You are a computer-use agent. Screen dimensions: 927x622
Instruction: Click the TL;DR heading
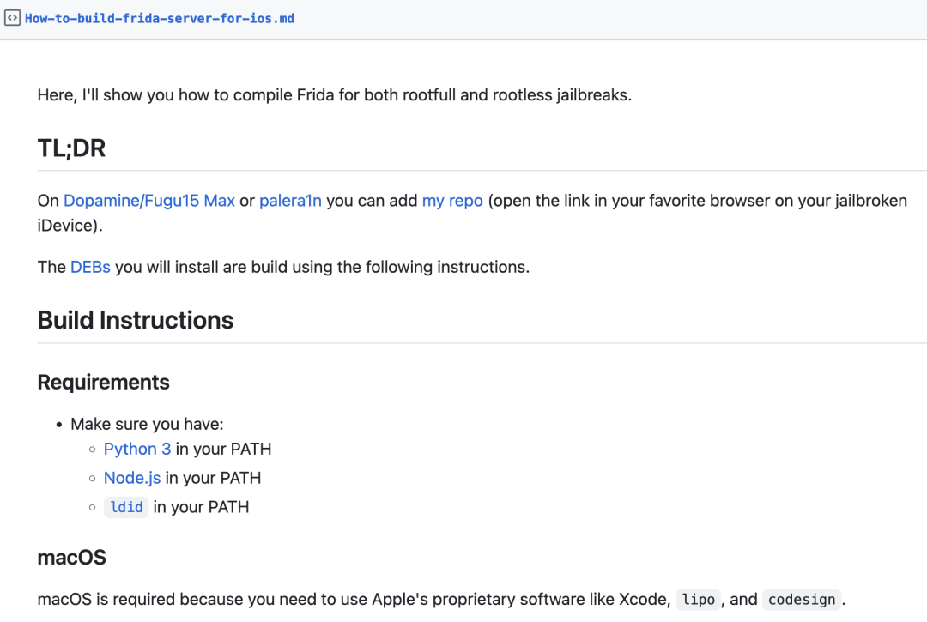click(71, 148)
